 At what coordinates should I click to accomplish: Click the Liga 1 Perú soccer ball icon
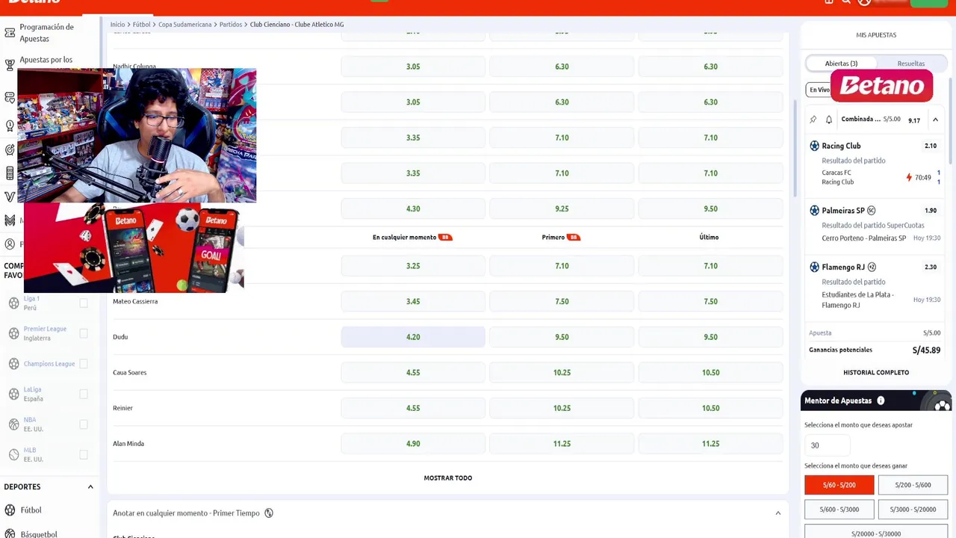click(x=13, y=303)
